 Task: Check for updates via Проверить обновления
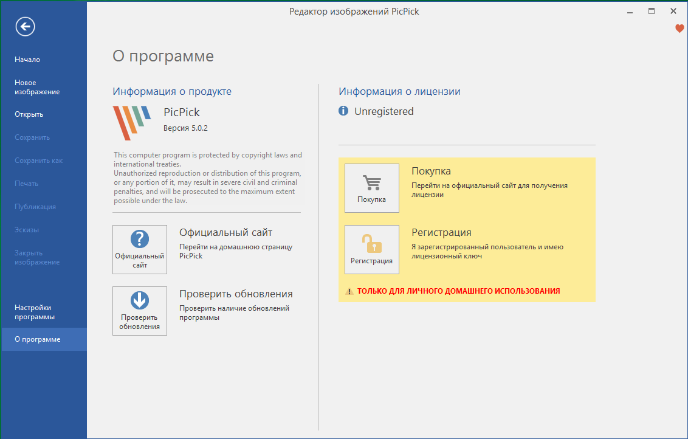pyautogui.click(x=235, y=294)
